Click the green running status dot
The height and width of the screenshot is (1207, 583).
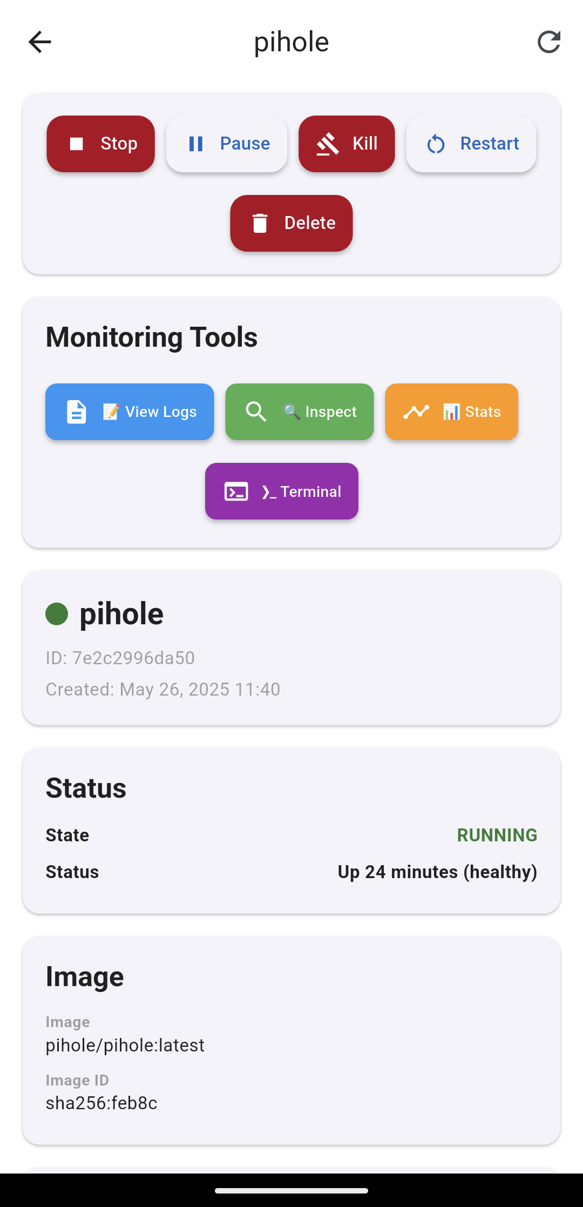coord(57,614)
